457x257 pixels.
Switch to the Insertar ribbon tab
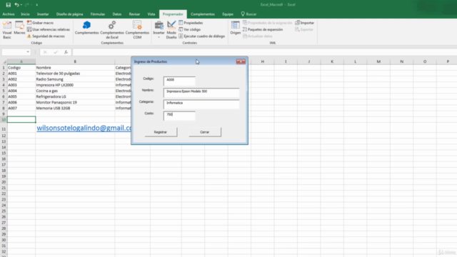pyautogui.click(x=43, y=14)
